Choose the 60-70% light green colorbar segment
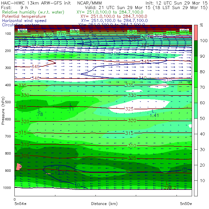The height and width of the screenshot is (209, 209). point(196,95)
